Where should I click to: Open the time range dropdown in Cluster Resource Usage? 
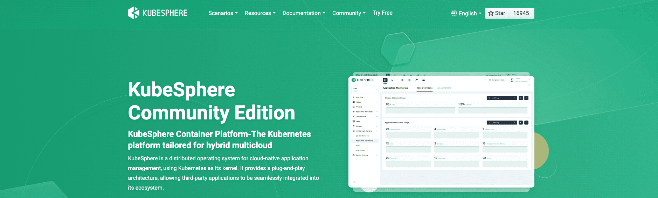pyautogui.click(x=502, y=98)
